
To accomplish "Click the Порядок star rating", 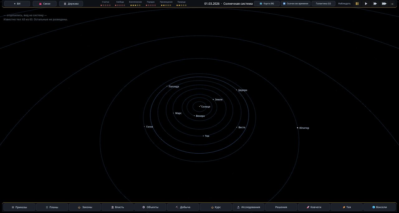I will 151,5.
